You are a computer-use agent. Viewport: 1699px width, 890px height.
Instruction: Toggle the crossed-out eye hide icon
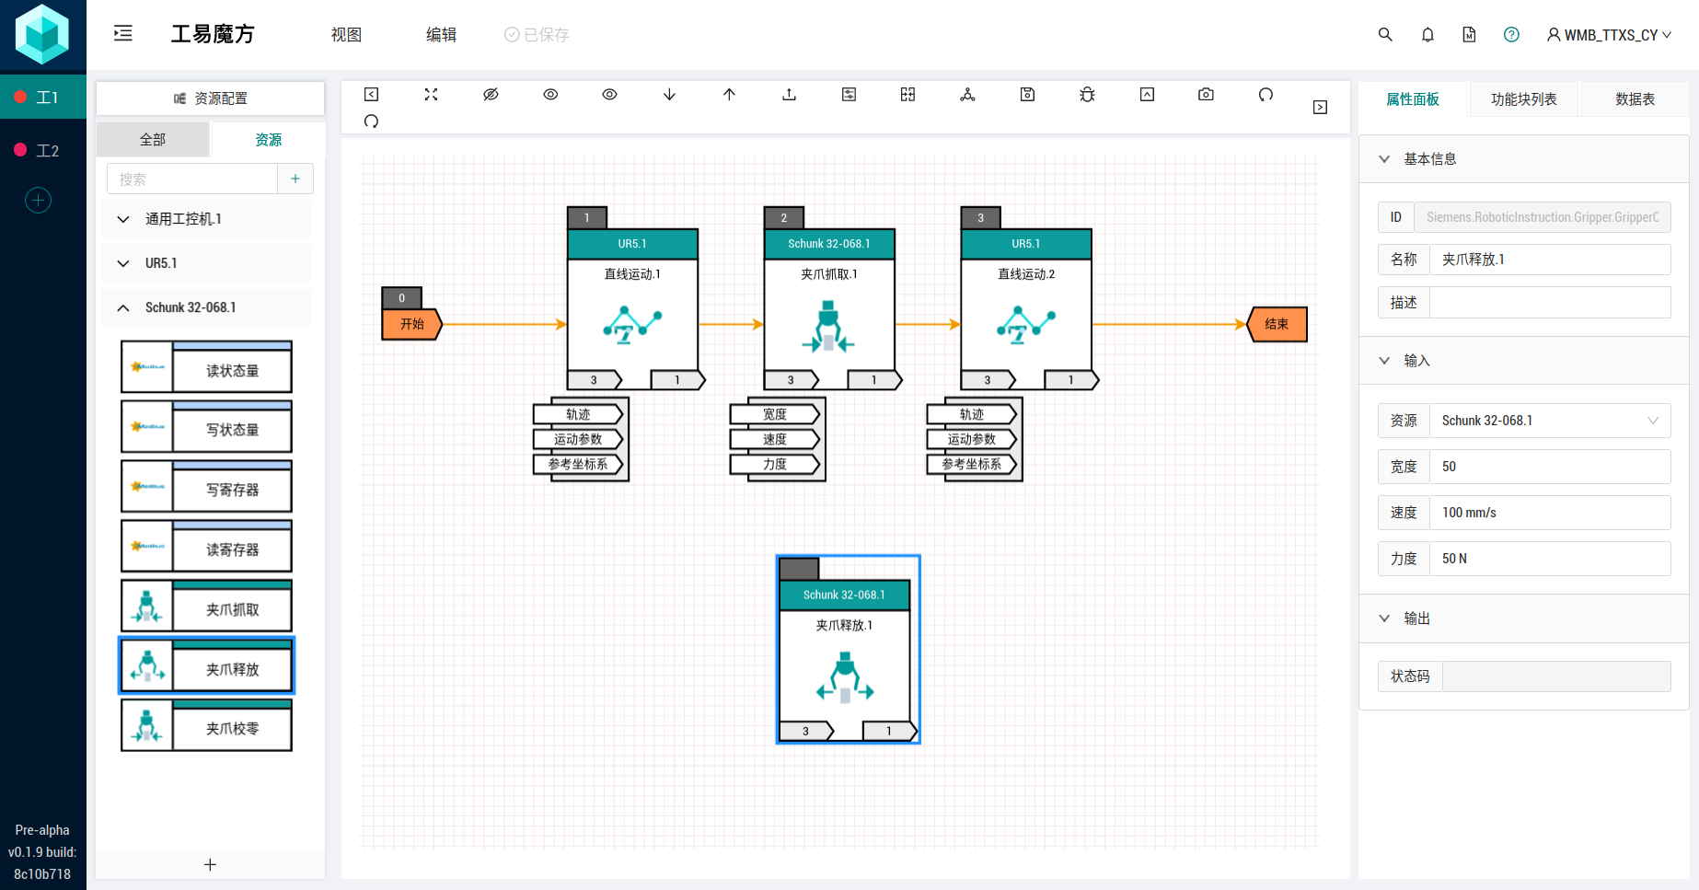491,94
